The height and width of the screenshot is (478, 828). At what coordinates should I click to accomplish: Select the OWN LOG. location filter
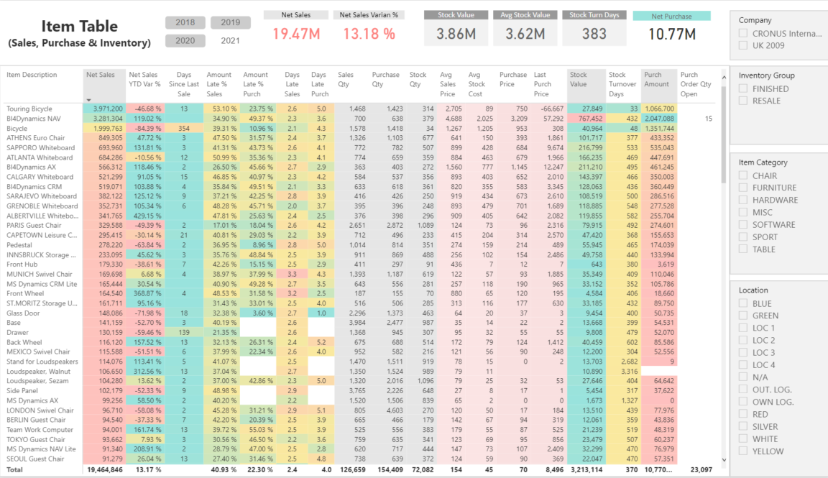pos(745,401)
